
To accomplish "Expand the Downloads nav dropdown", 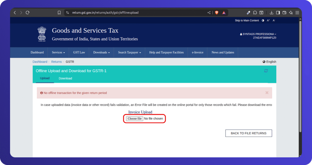I will [x=101, y=52].
